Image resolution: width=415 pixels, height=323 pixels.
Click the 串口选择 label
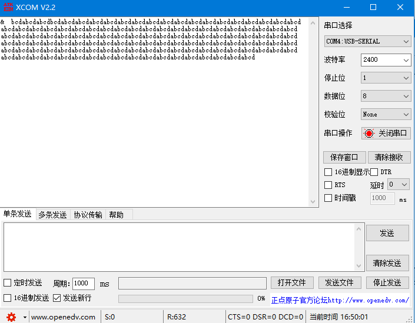coord(338,26)
